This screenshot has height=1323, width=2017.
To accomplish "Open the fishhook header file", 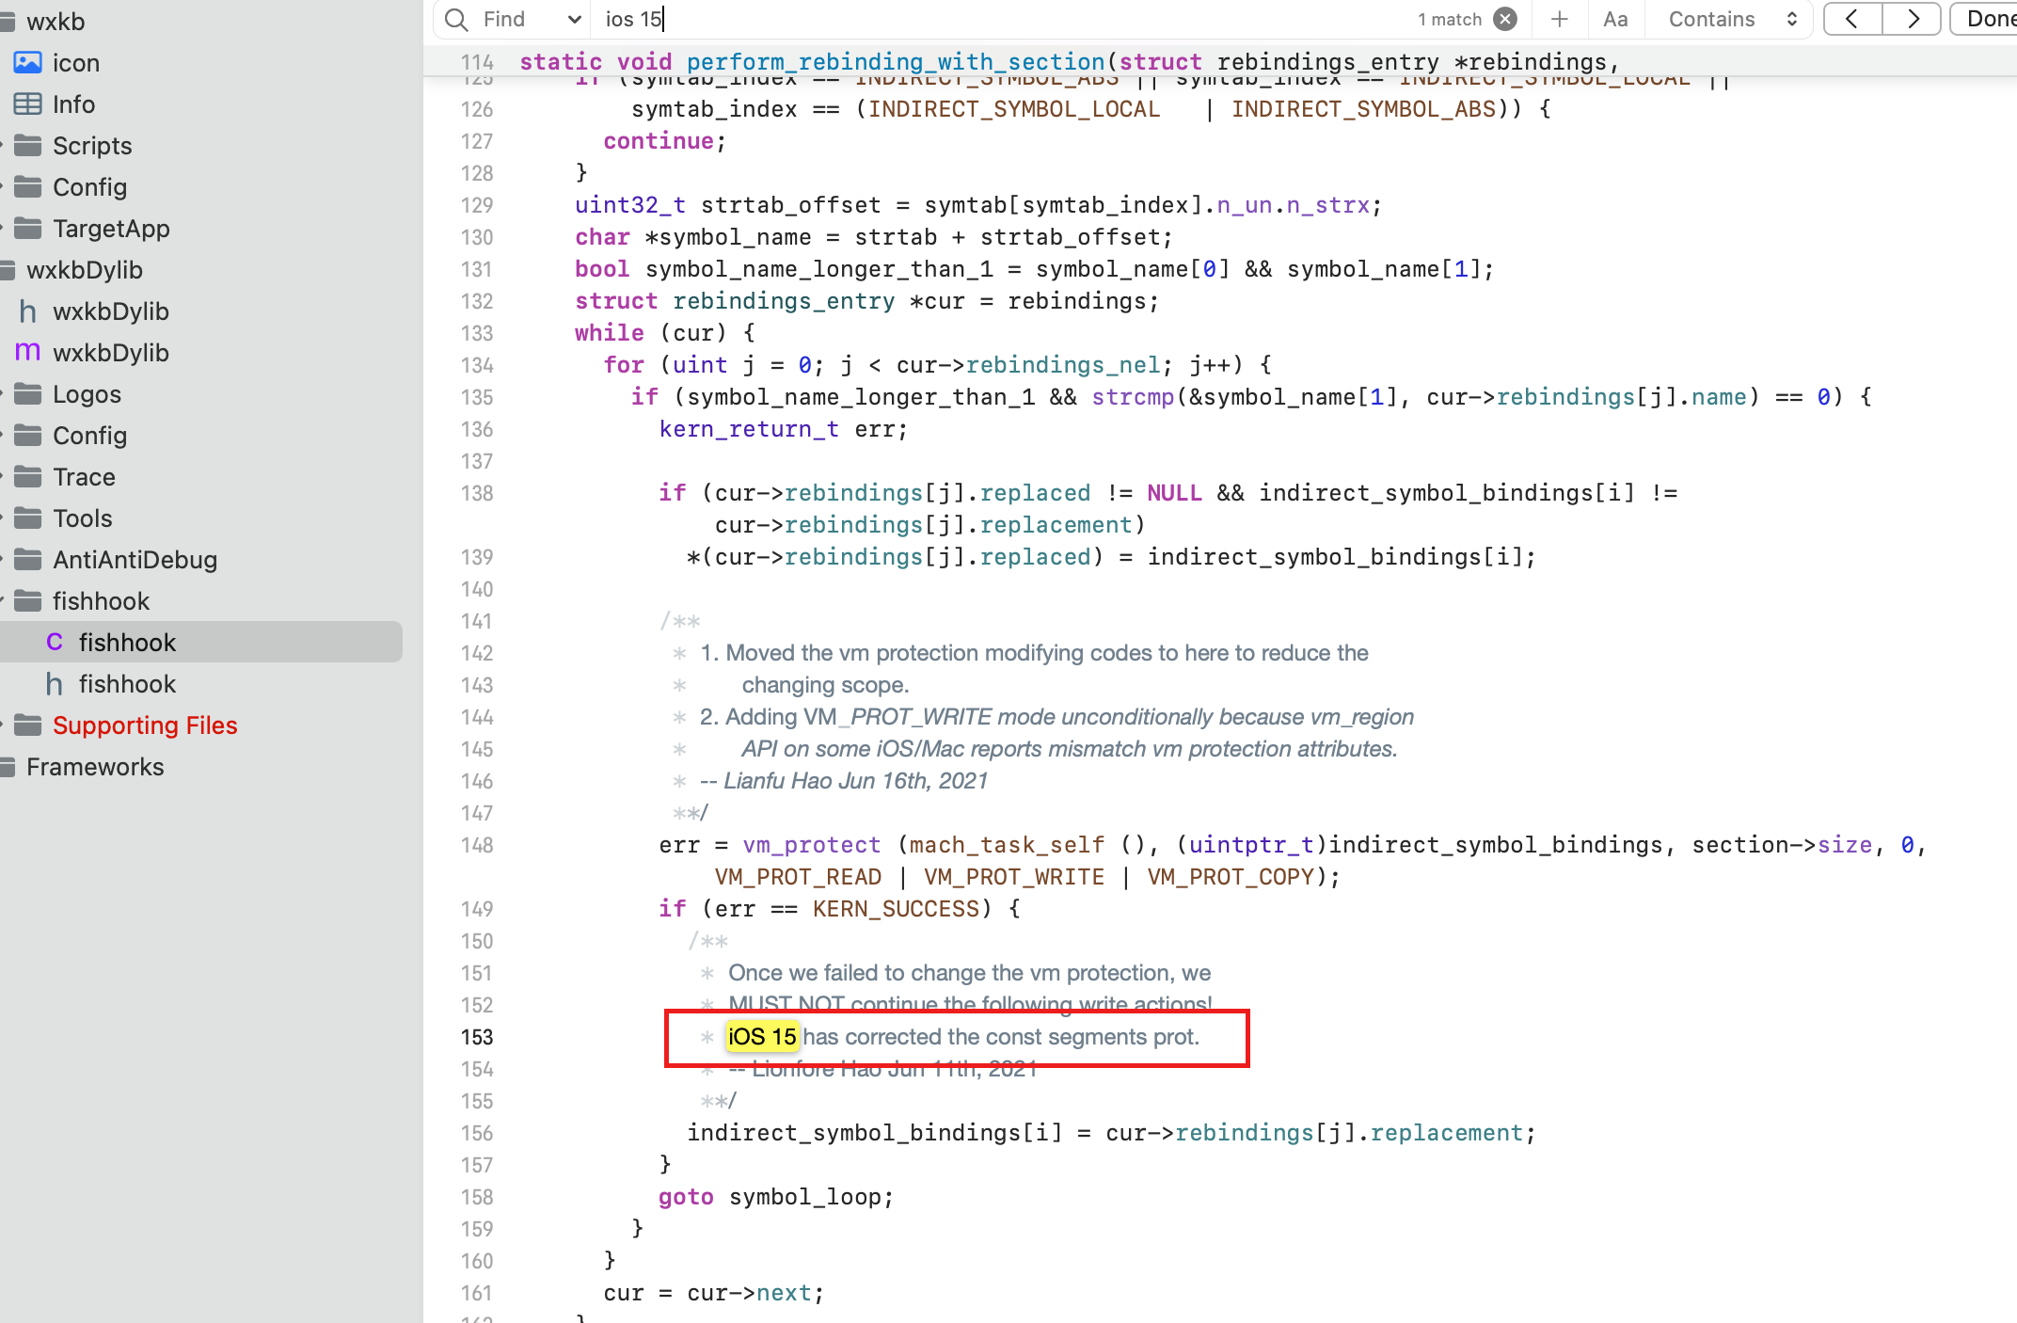I will tap(127, 684).
